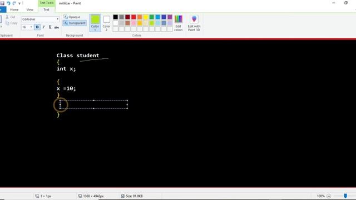This screenshot has width=356, height=200.
Task: Select the Text ribbon tab
Action: [x=46, y=9]
